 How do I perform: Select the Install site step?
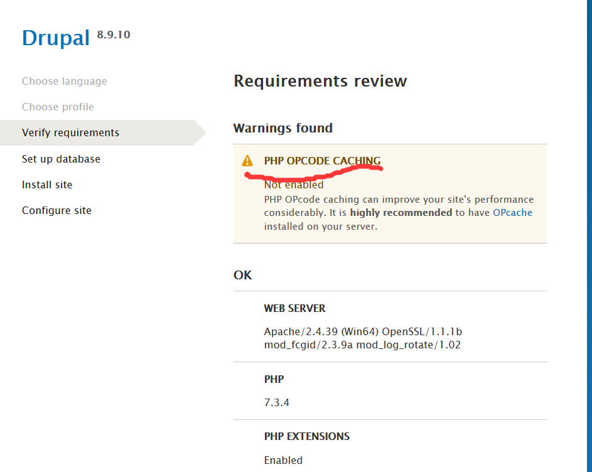(46, 185)
